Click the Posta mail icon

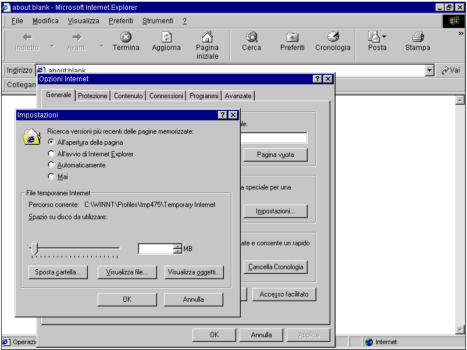click(373, 37)
